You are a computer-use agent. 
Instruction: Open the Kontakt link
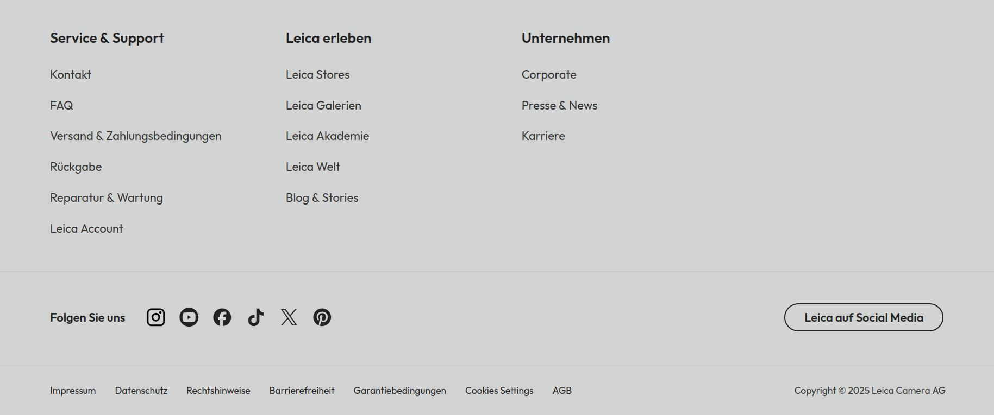tap(71, 75)
